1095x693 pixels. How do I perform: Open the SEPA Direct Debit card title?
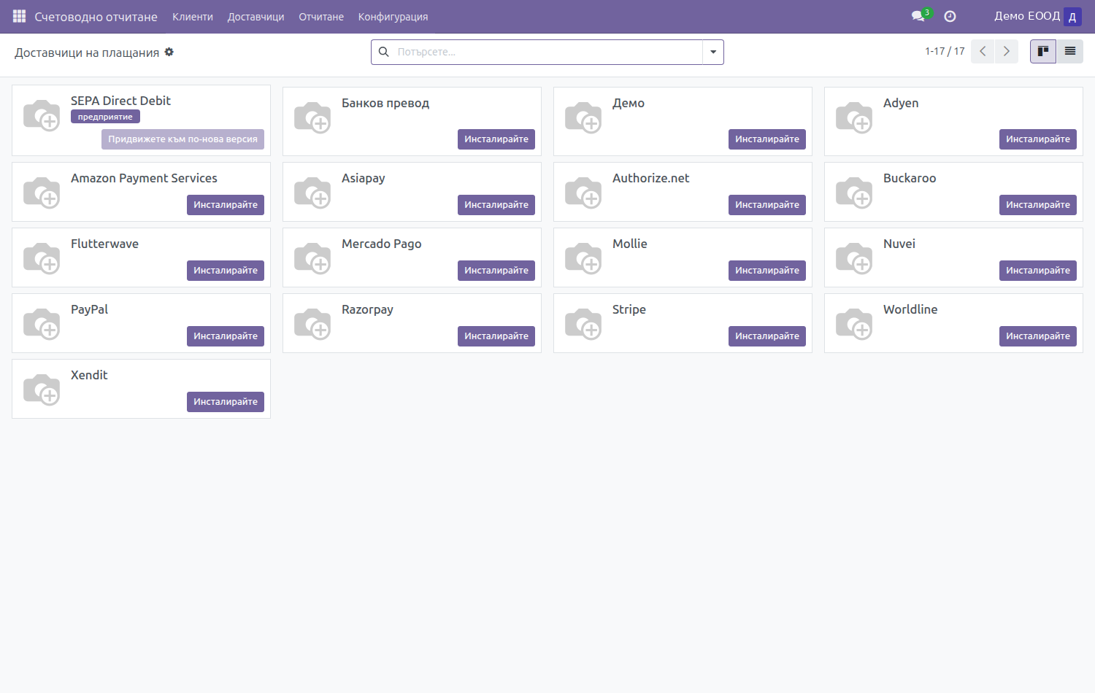pos(120,101)
